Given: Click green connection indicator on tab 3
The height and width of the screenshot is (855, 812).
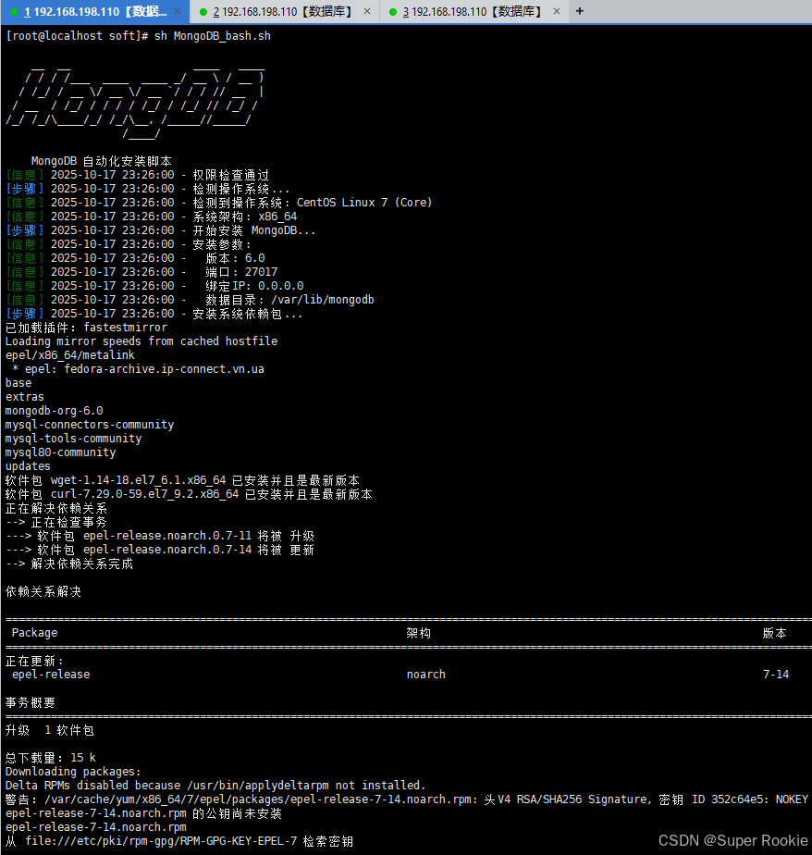Looking at the screenshot, I should [393, 12].
